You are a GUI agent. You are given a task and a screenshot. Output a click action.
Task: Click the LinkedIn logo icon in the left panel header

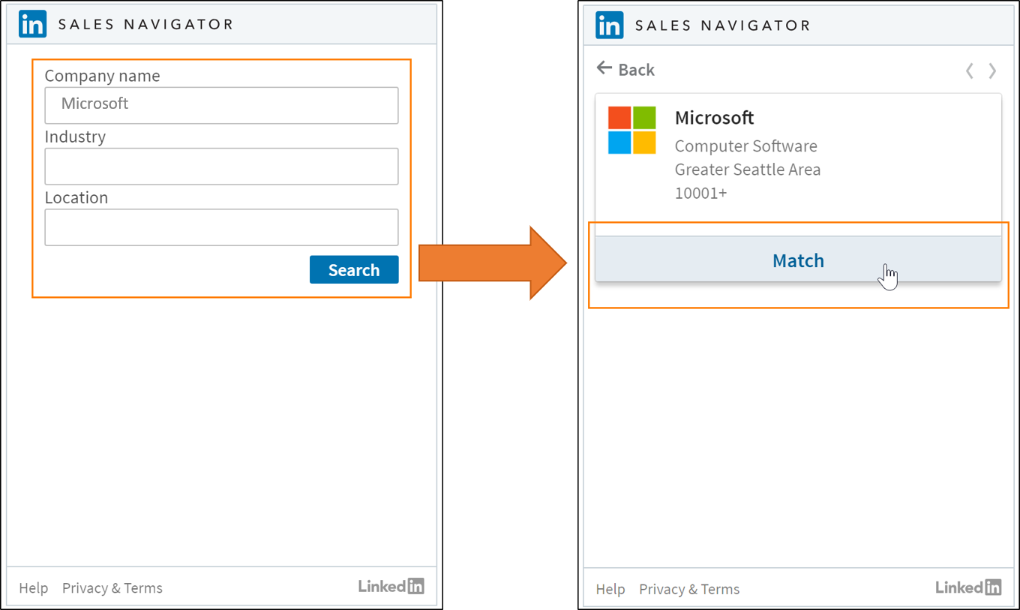point(32,24)
